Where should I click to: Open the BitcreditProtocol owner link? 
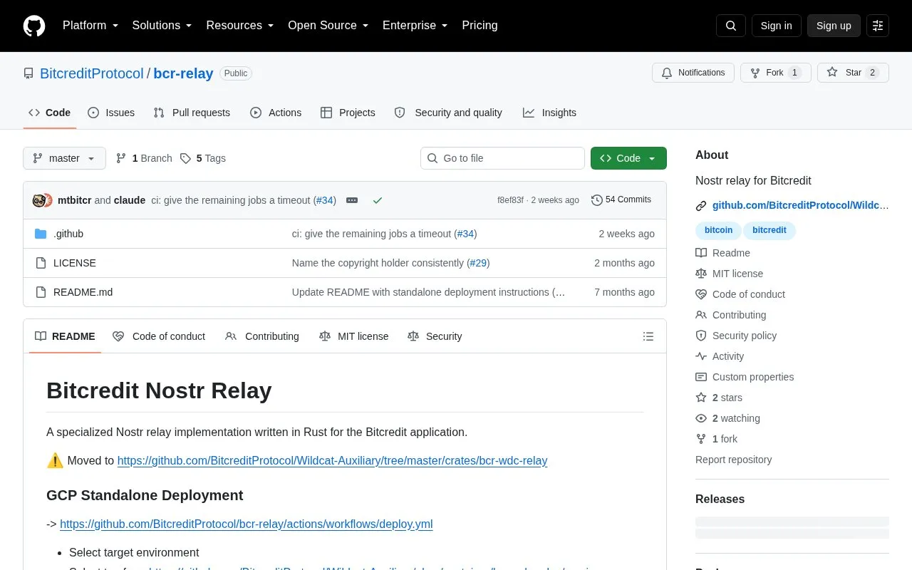(x=92, y=73)
